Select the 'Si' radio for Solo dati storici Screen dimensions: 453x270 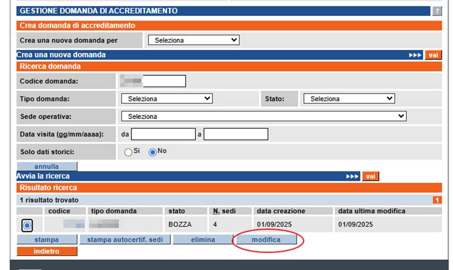coord(128,152)
